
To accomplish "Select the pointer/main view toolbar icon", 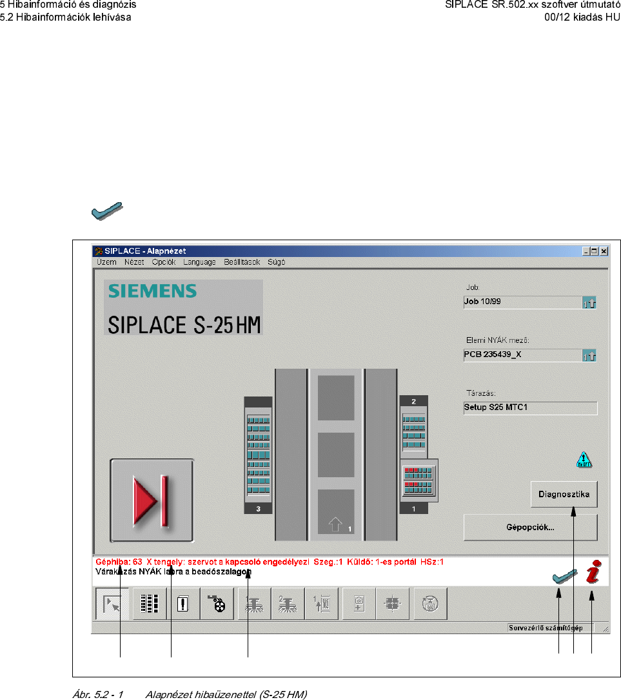I will click(x=112, y=604).
